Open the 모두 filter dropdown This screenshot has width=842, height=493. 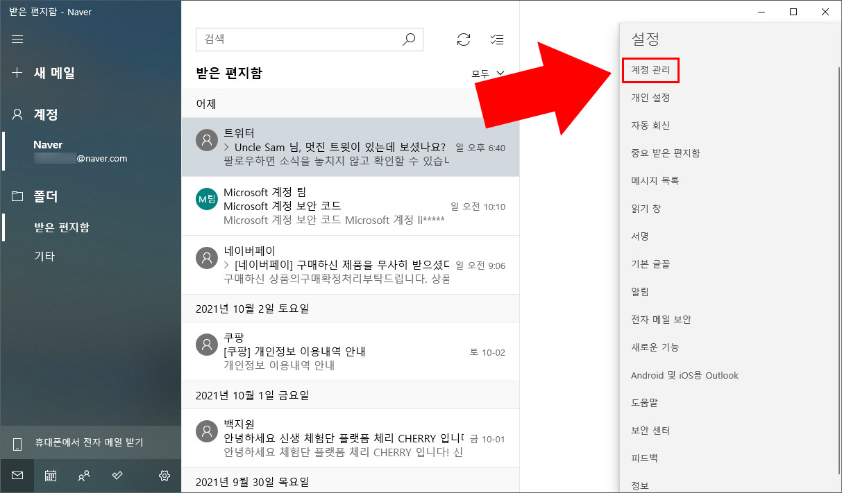488,73
